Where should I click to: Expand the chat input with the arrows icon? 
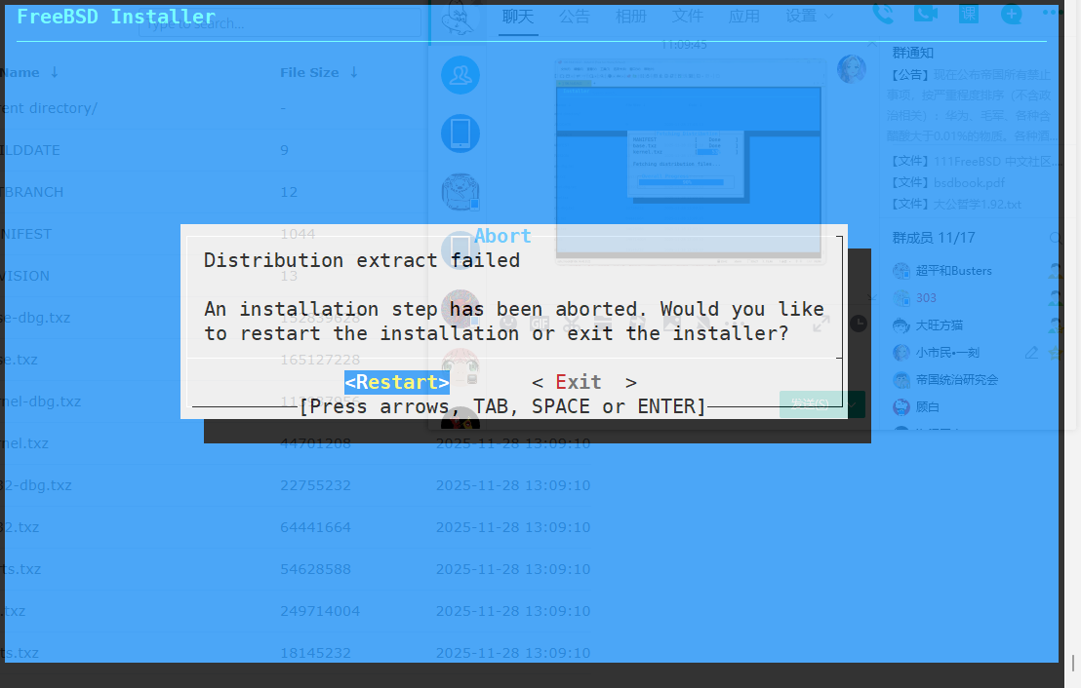(821, 323)
